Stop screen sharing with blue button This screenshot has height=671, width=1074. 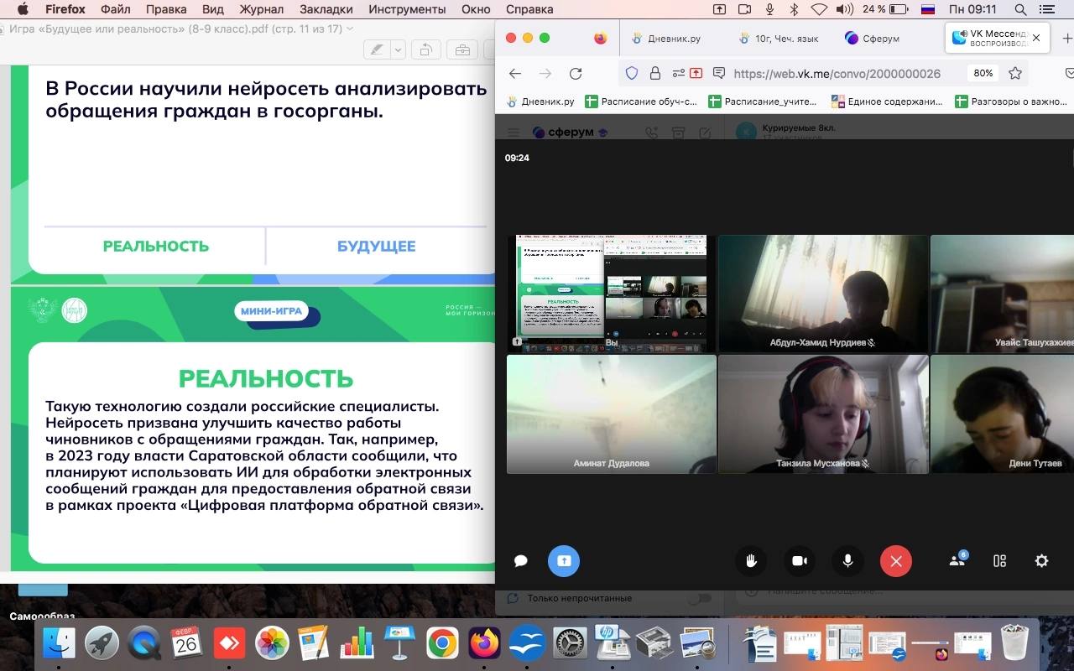(x=563, y=561)
